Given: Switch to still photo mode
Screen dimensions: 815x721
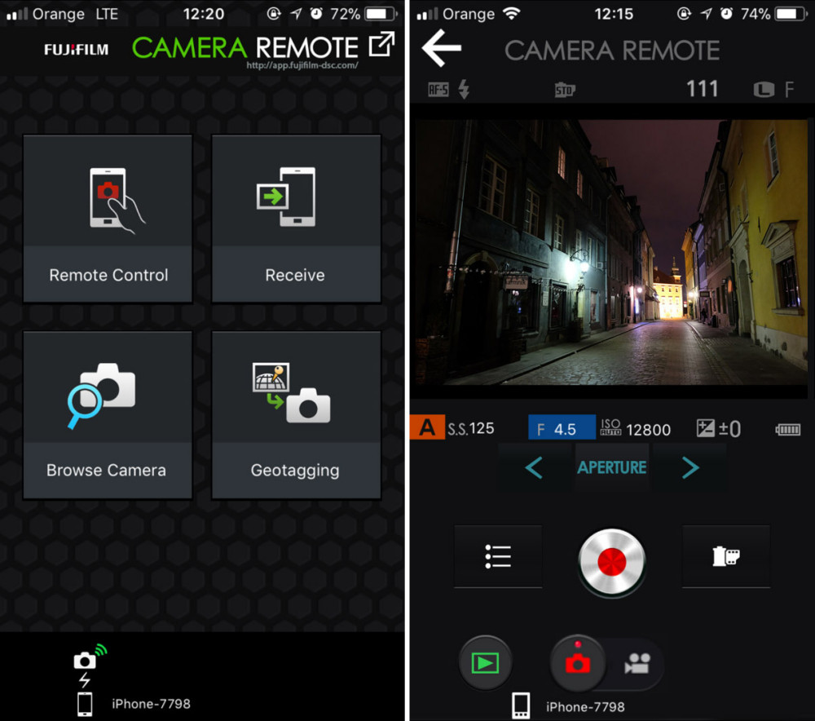Looking at the screenshot, I should point(578,663).
